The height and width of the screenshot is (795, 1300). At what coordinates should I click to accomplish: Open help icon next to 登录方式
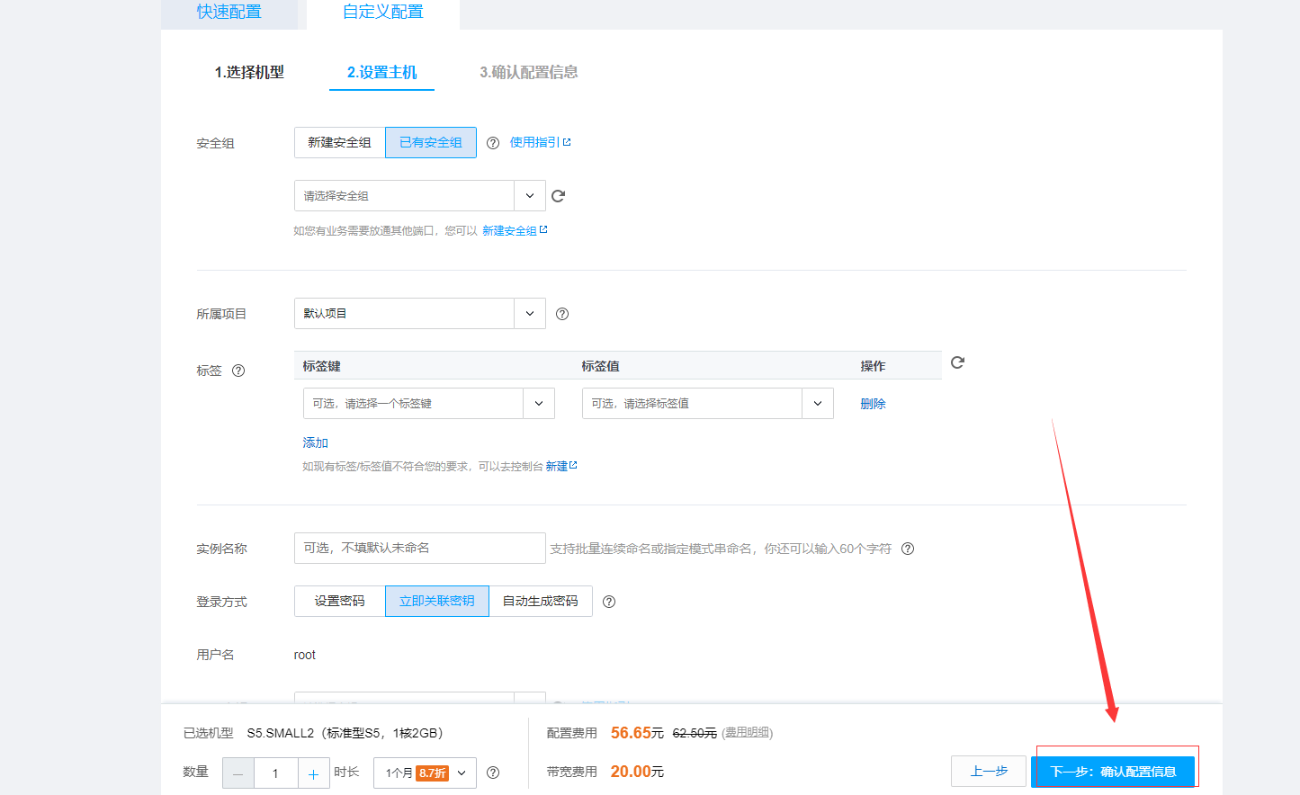(609, 601)
